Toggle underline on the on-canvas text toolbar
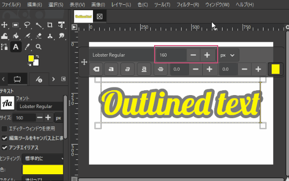289x181 pixels. pyautogui.click(x=144, y=69)
